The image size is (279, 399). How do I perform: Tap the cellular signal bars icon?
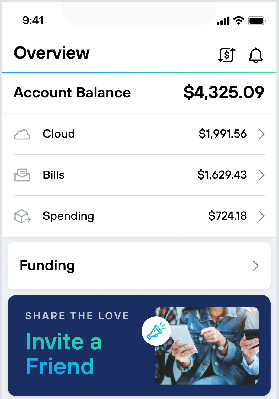(223, 21)
